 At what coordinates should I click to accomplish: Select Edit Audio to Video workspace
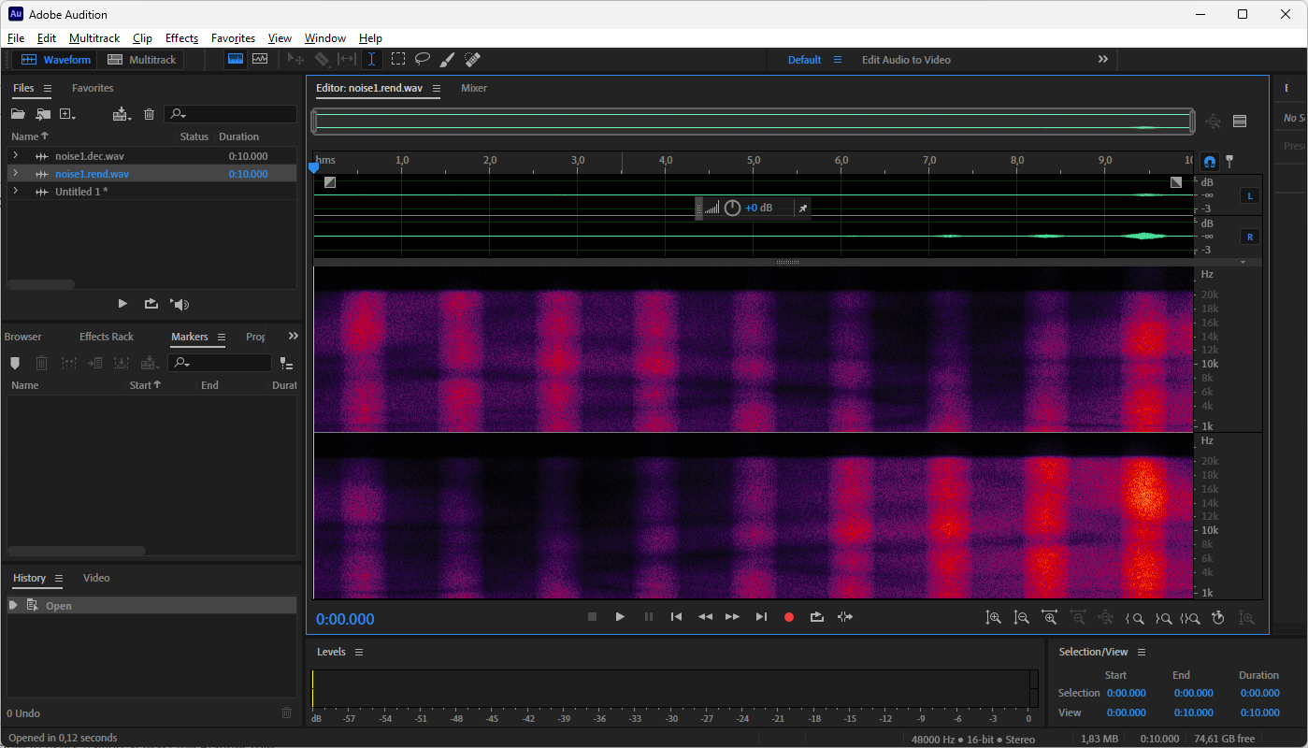[x=906, y=60]
